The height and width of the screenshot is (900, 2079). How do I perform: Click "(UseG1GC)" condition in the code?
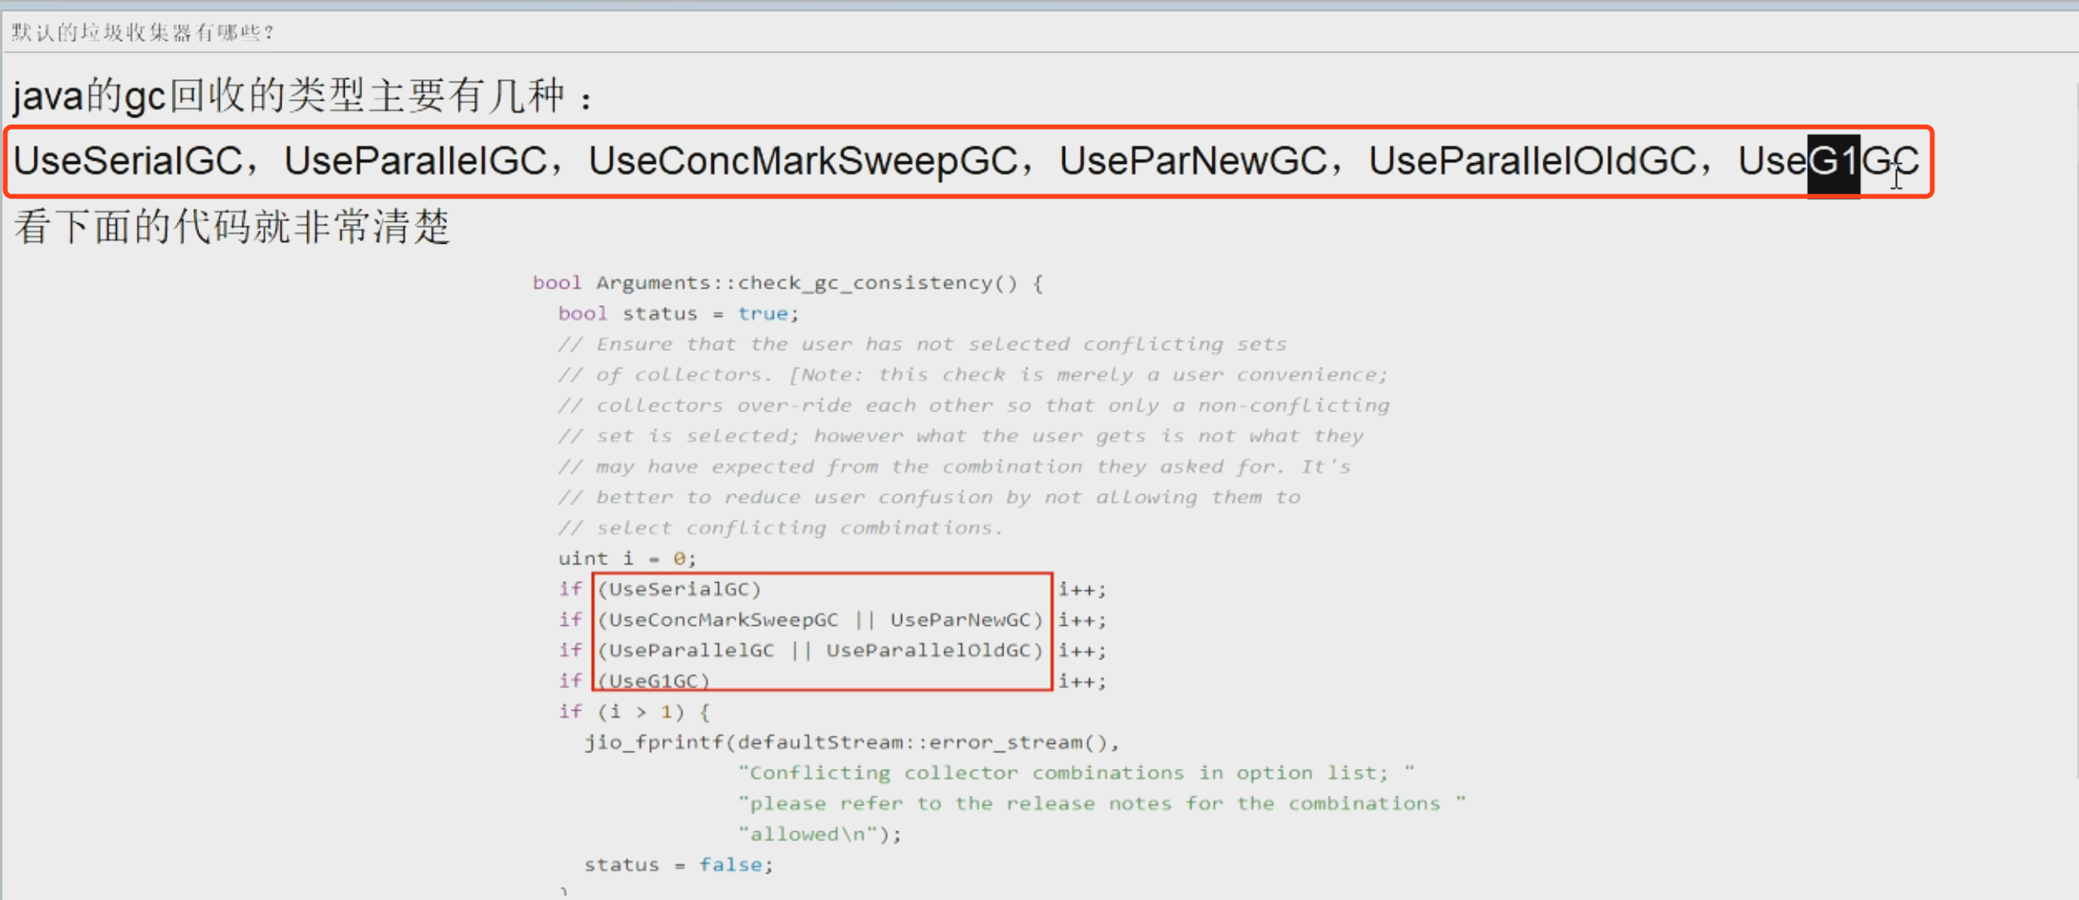pyautogui.click(x=654, y=681)
